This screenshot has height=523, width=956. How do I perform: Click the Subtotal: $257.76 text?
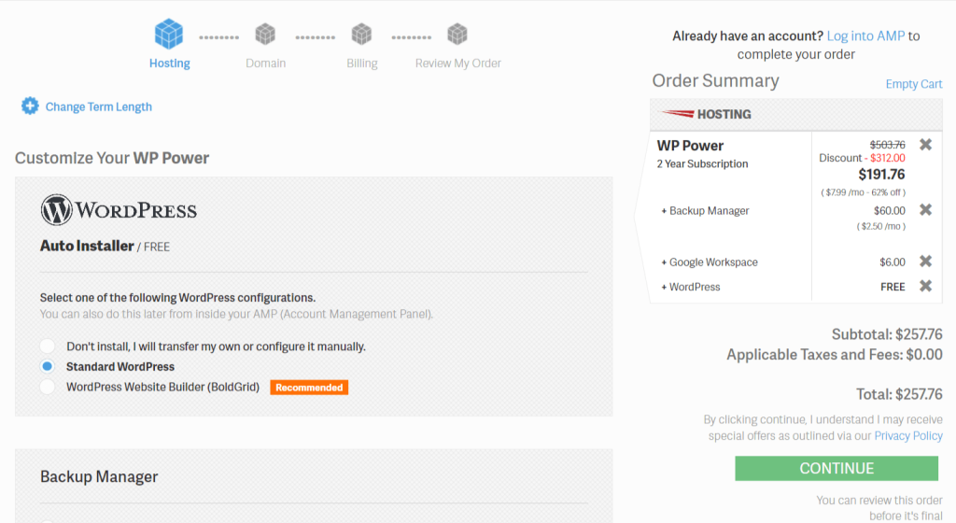(x=887, y=334)
